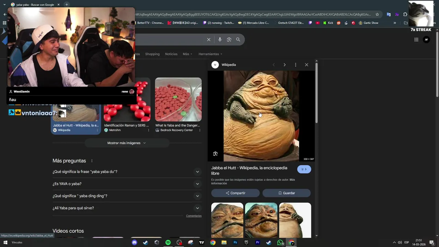The image size is (439, 247).
Task: Open Premiere Pro from the taskbar
Action: [258, 243]
